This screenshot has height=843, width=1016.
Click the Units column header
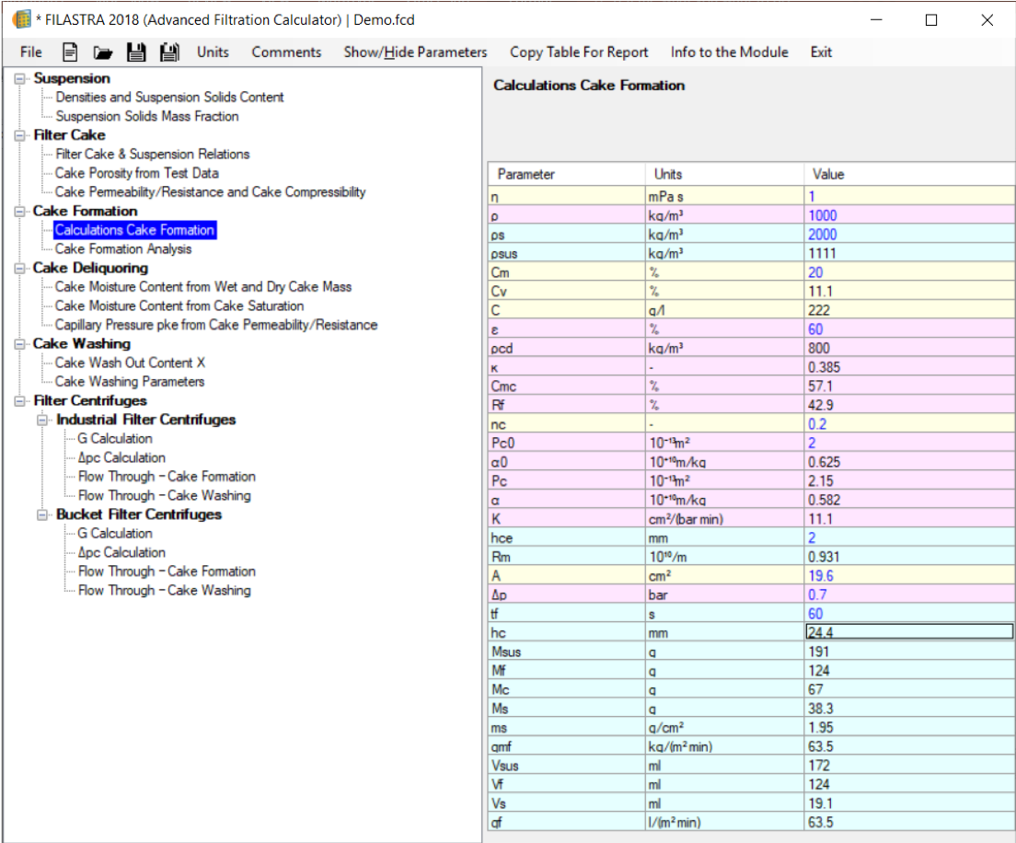coord(725,174)
